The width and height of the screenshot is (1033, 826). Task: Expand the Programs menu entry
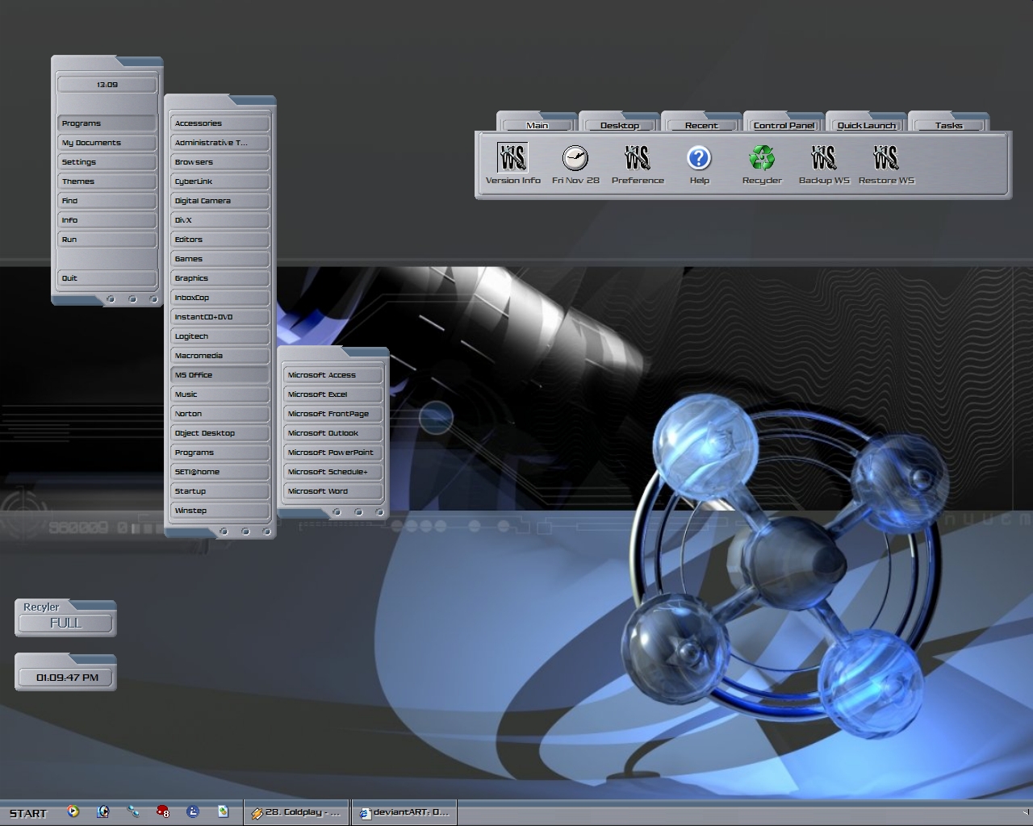coord(107,123)
